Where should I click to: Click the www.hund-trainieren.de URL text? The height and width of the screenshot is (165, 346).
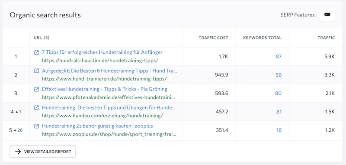point(104,79)
